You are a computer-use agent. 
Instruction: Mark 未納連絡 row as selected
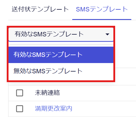pos(20,93)
